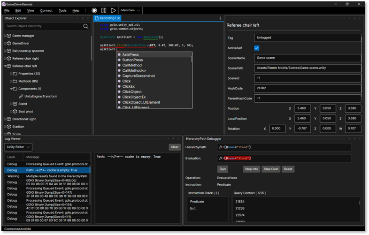Click the GameDriver cube icon
This screenshot has height=235, width=369.
(8, 43)
